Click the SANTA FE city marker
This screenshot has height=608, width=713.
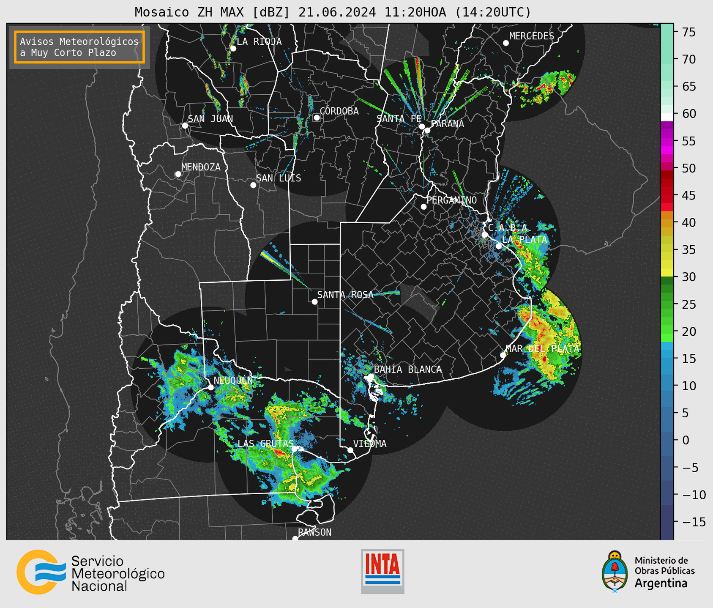[422, 126]
